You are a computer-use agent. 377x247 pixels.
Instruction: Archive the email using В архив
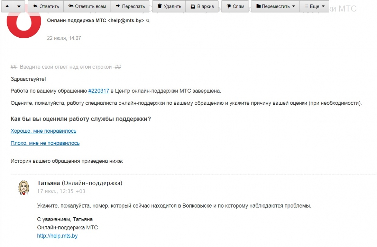pyautogui.click(x=202, y=6)
